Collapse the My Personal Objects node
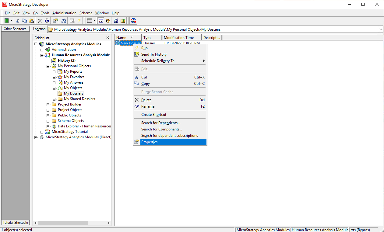Image resolution: width=384 pixels, height=232 pixels. coord(48,66)
